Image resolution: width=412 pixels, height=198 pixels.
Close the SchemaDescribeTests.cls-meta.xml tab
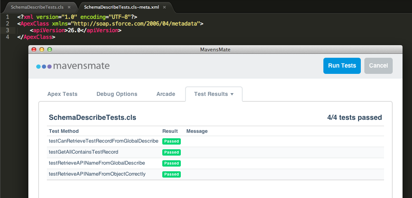tap(165, 7)
